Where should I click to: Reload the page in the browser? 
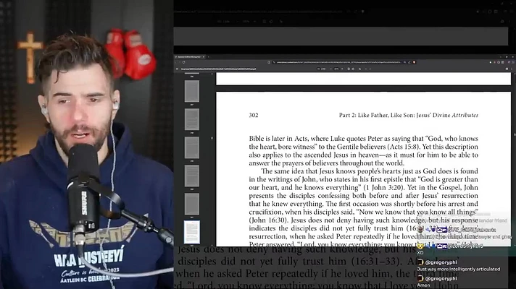point(183,62)
